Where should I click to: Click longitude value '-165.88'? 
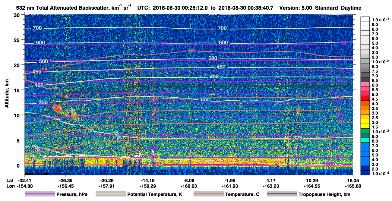(x=353, y=186)
